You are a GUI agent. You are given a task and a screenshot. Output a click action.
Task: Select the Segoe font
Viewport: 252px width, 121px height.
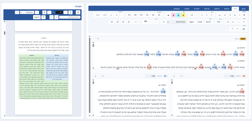click(x=191, y=22)
